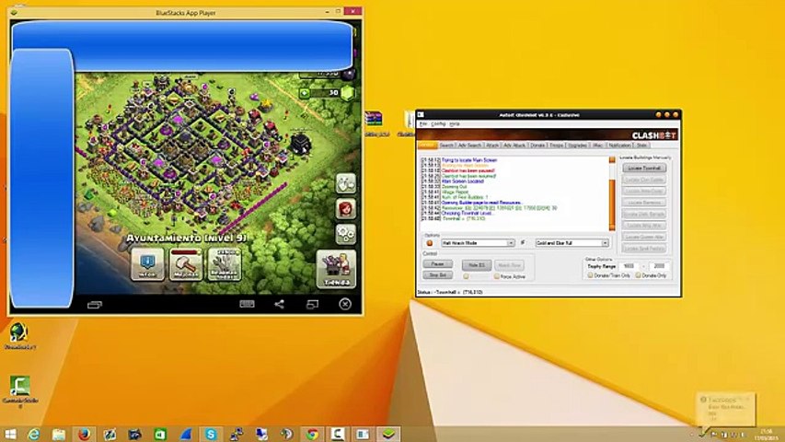
Task: Switch to the Misc tab
Action: click(598, 145)
